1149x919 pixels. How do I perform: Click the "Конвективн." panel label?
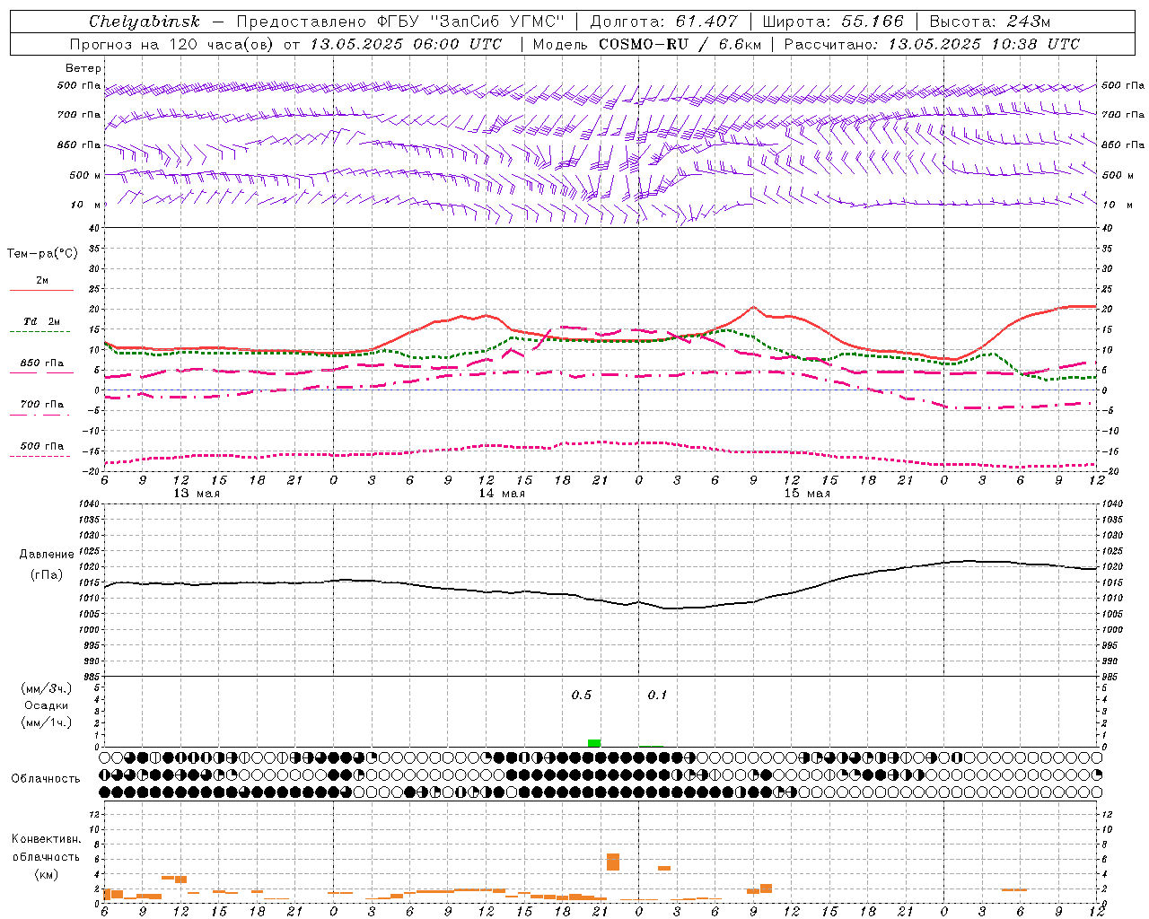coord(46,839)
